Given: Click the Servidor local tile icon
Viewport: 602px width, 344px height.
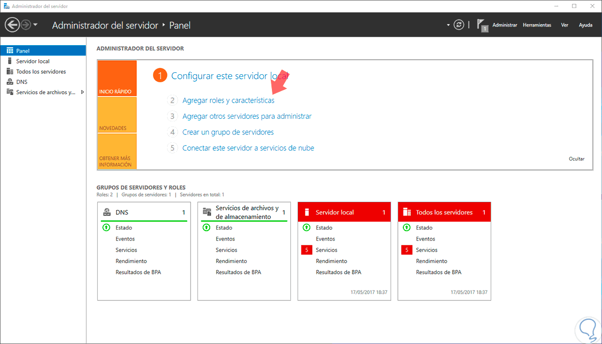Looking at the screenshot, I should click(x=307, y=212).
